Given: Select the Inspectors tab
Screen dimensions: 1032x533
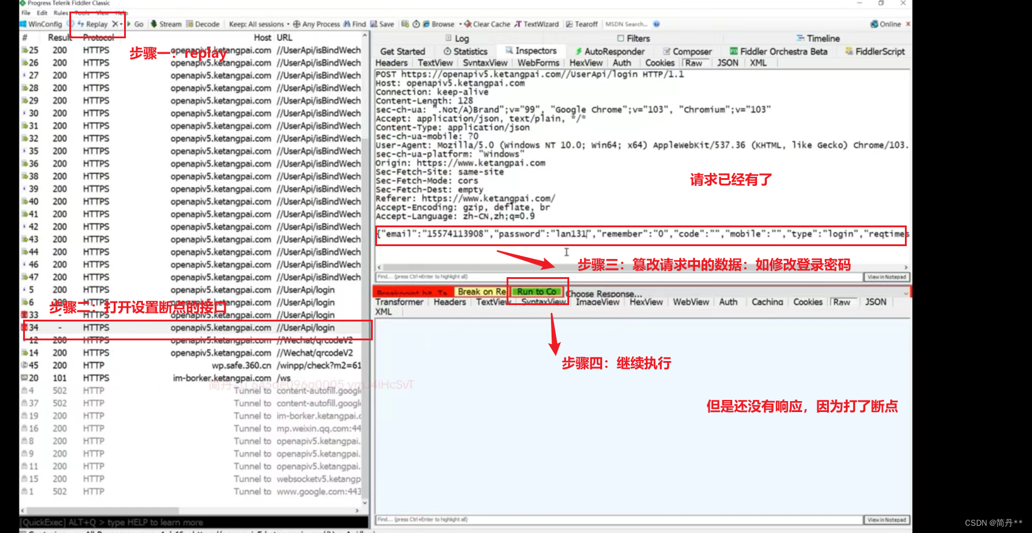Looking at the screenshot, I should coord(531,51).
